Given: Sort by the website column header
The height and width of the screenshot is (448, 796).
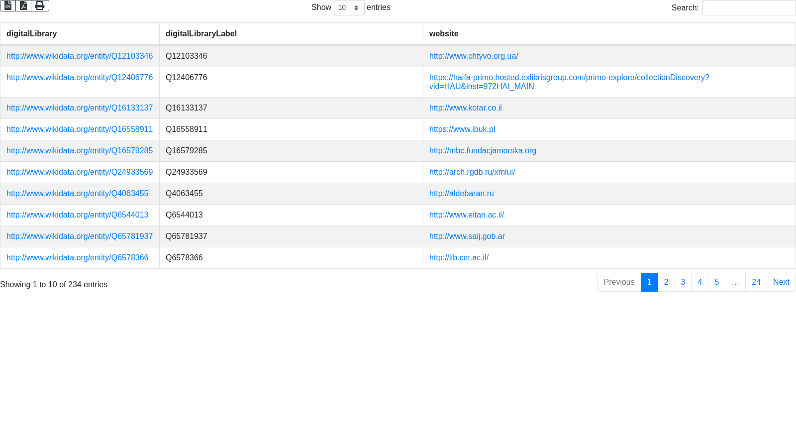Looking at the screenshot, I should (x=444, y=34).
